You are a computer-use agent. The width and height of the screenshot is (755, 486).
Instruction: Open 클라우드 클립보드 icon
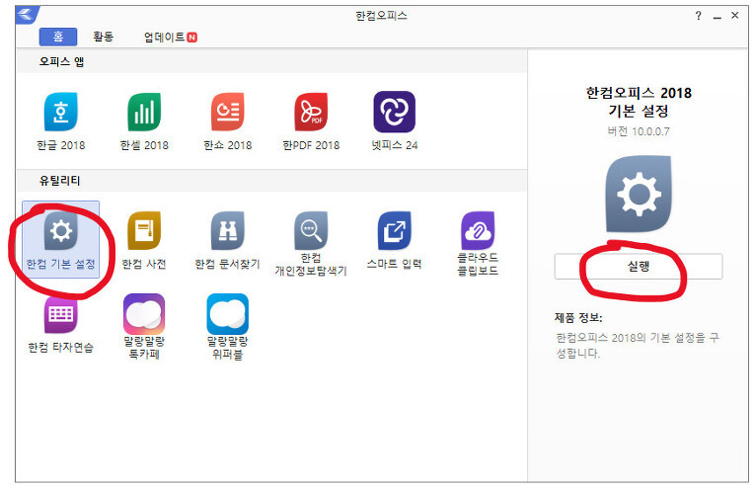coord(478,230)
